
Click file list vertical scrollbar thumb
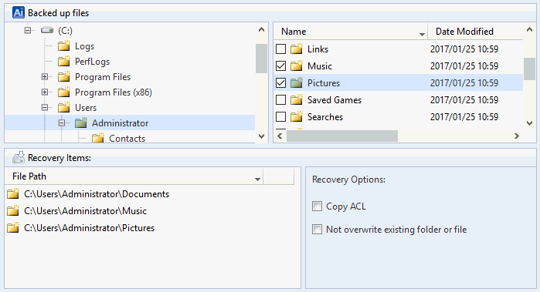(x=530, y=69)
